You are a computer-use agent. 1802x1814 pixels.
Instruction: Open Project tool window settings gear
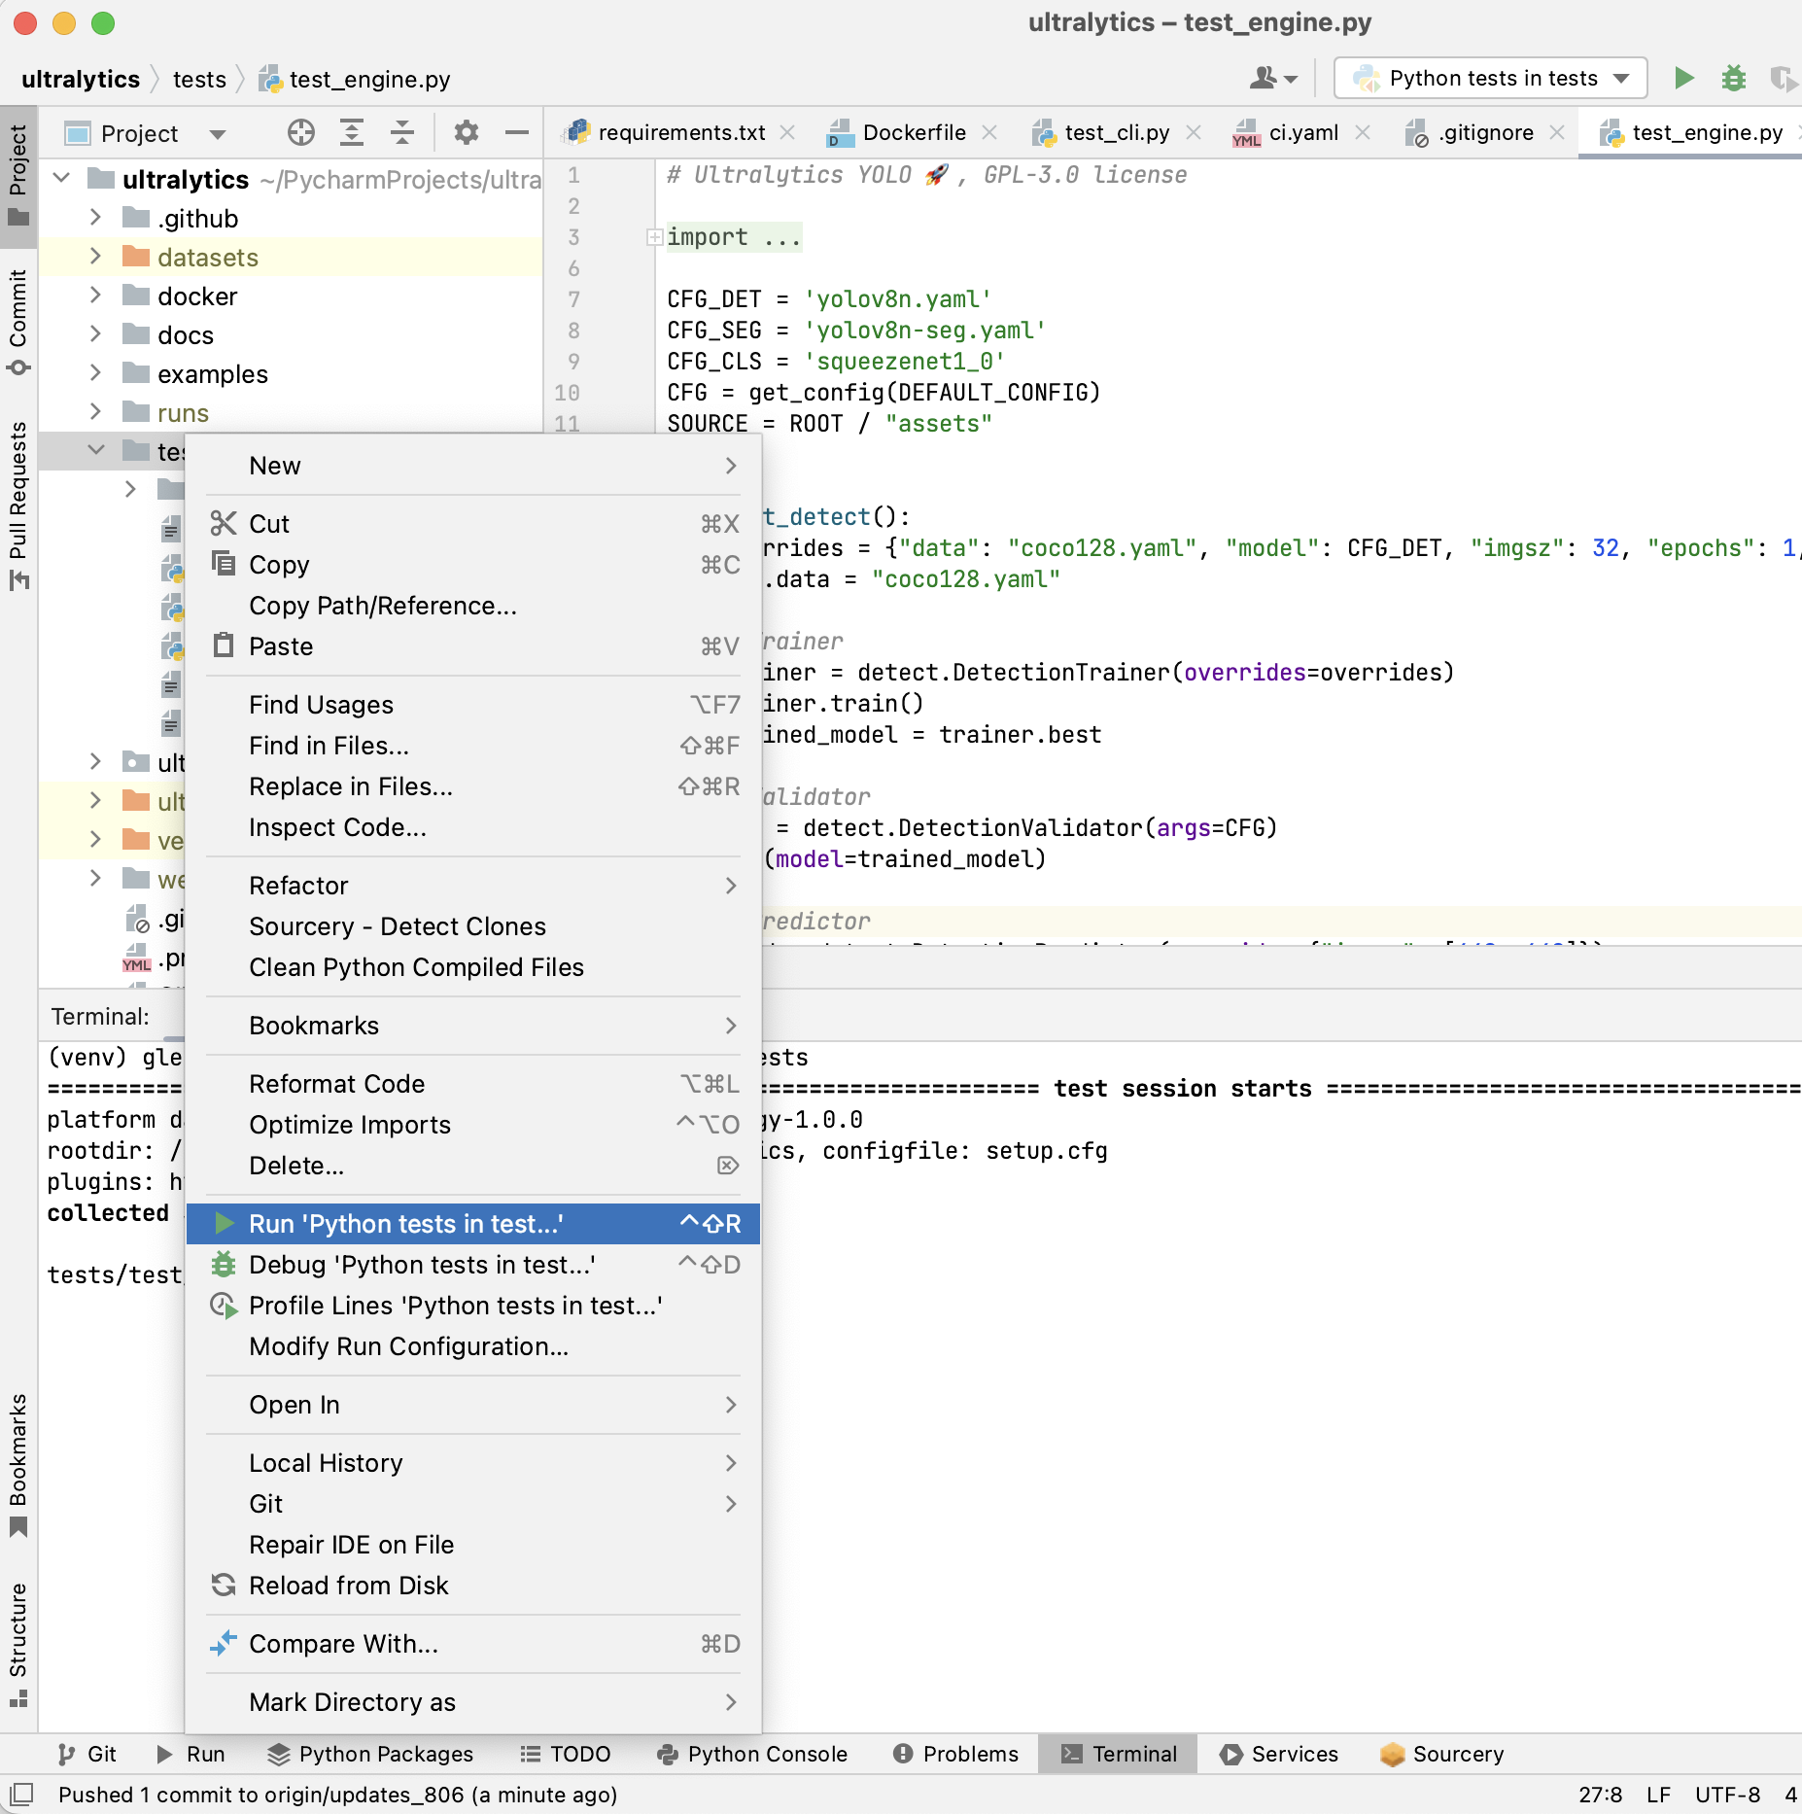[x=467, y=133]
